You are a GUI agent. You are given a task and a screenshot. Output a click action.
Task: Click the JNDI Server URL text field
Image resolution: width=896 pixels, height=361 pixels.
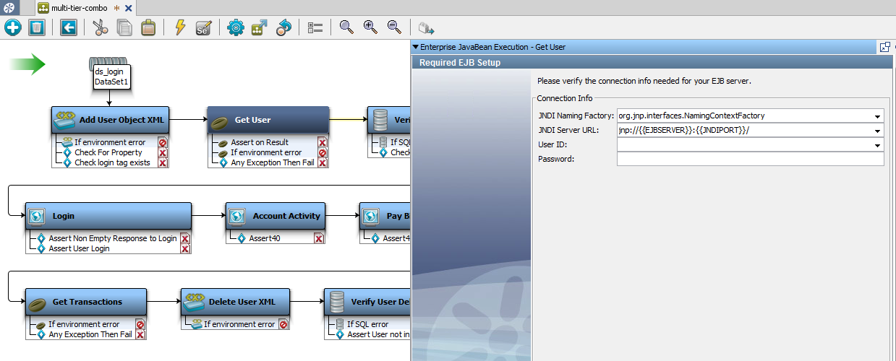click(x=744, y=131)
